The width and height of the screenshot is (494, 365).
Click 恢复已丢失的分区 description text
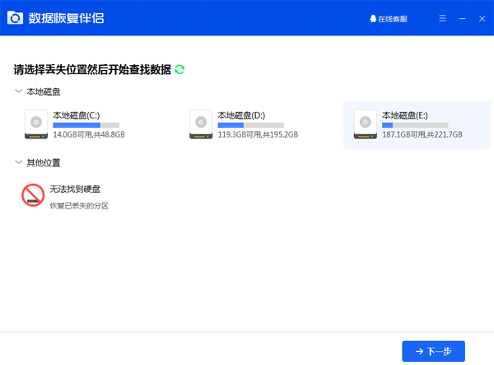tap(79, 205)
